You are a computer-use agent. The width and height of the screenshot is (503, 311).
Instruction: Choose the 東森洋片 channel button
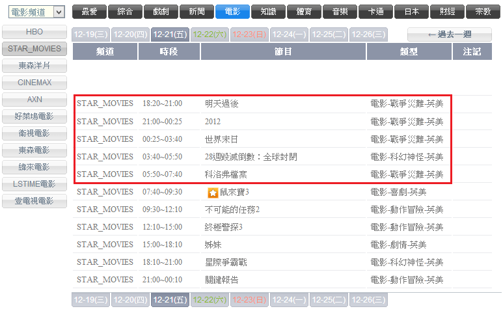point(34,66)
